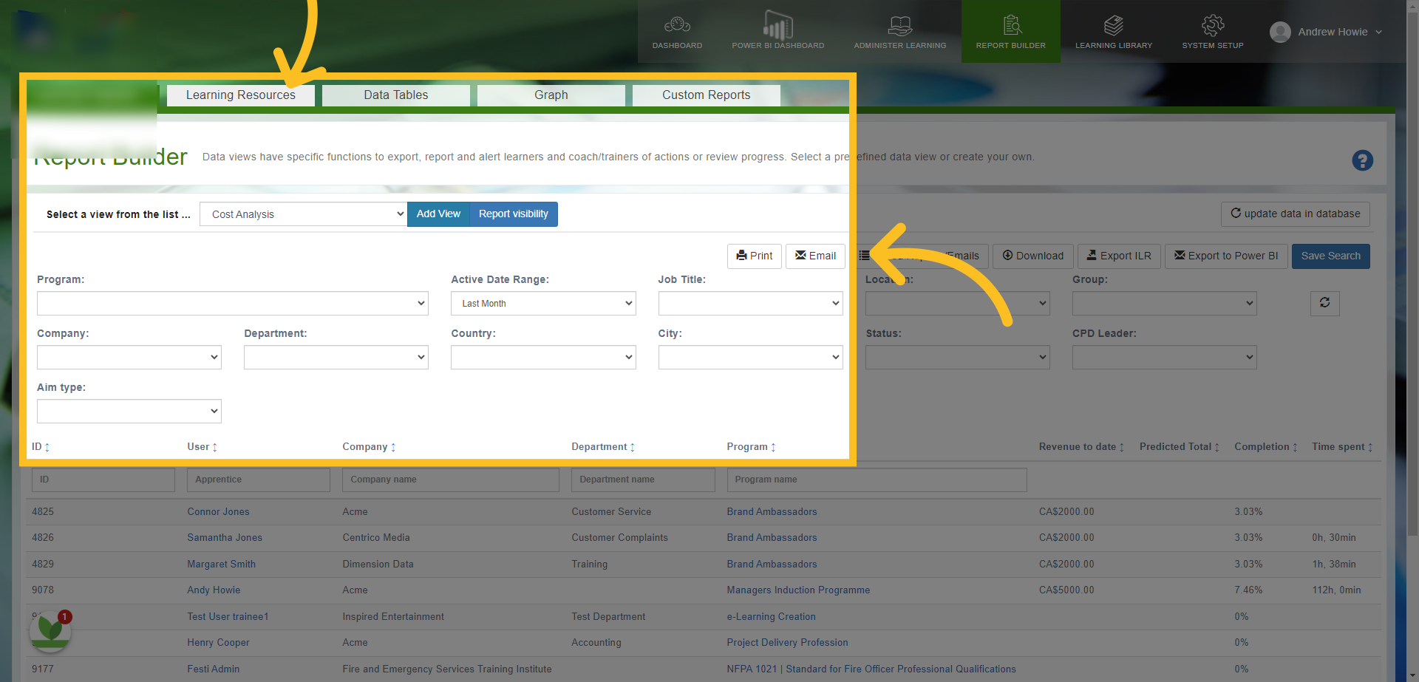
Task: Open the City filter dropdown
Action: (750, 357)
